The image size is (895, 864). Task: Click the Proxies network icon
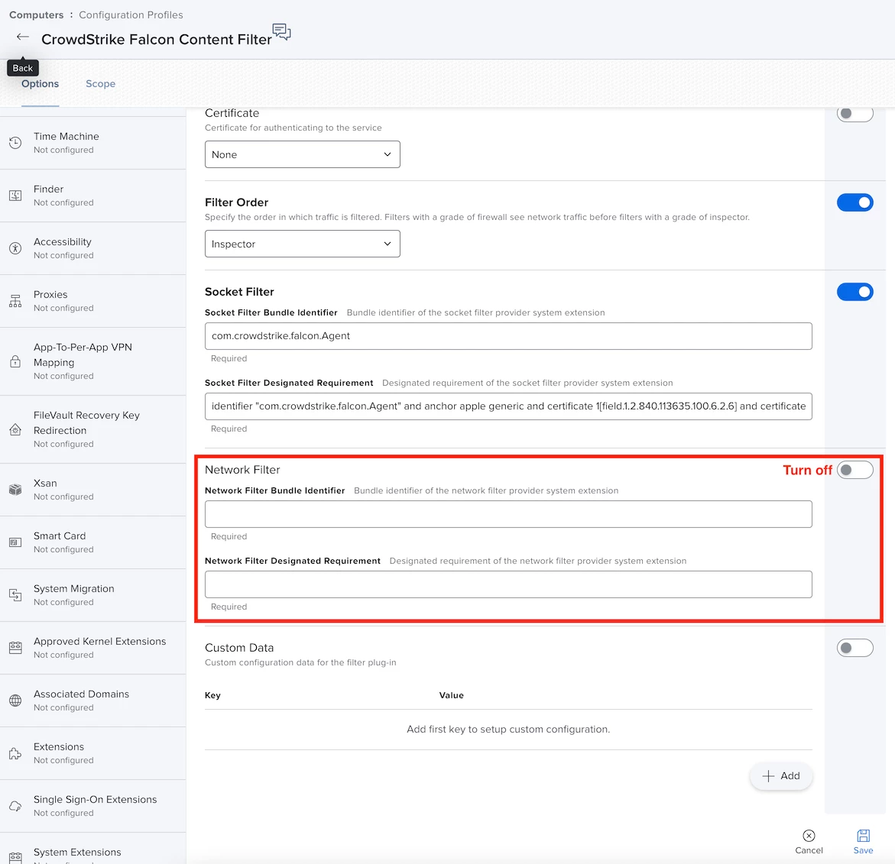click(x=15, y=301)
